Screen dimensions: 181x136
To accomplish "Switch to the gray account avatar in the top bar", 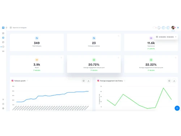I will coord(159,28).
